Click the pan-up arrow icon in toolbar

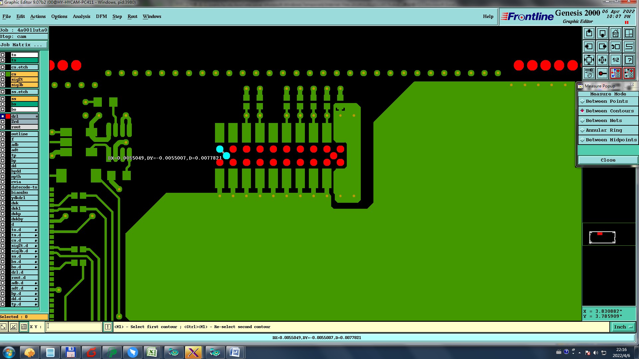coord(589,33)
